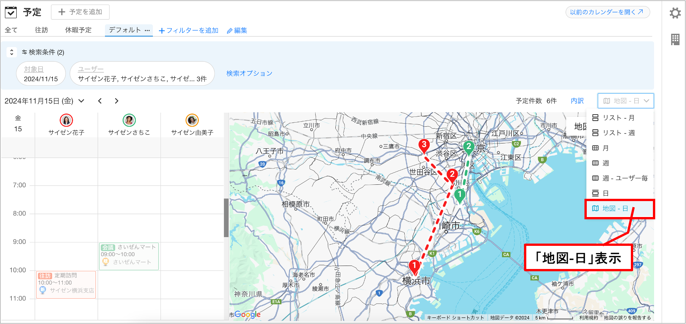Click the 予定を追加 button
This screenshot has width=686, height=324.
pyautogui.click(x=80, y=12)
